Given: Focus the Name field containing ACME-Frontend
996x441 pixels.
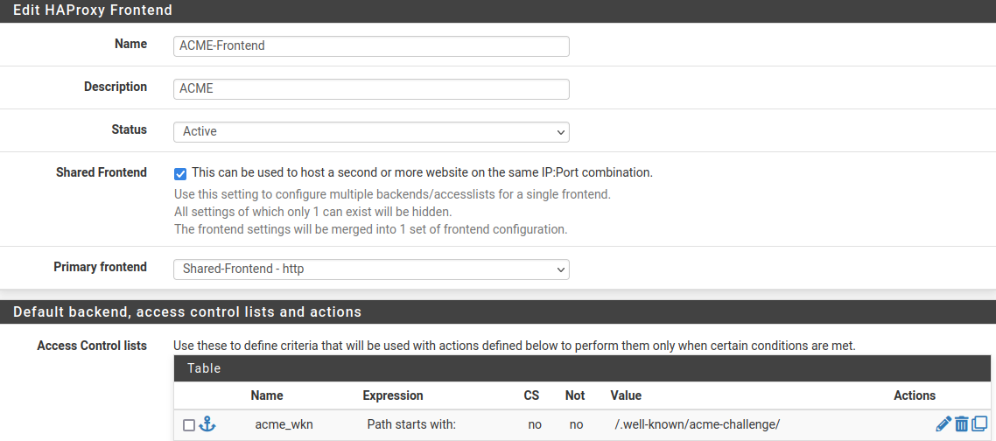Looking at the screenshot, I should pos(371,45).
